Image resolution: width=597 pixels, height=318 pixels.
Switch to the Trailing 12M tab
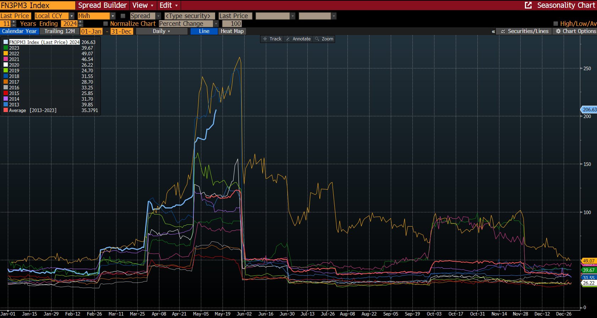coord(60,31)
